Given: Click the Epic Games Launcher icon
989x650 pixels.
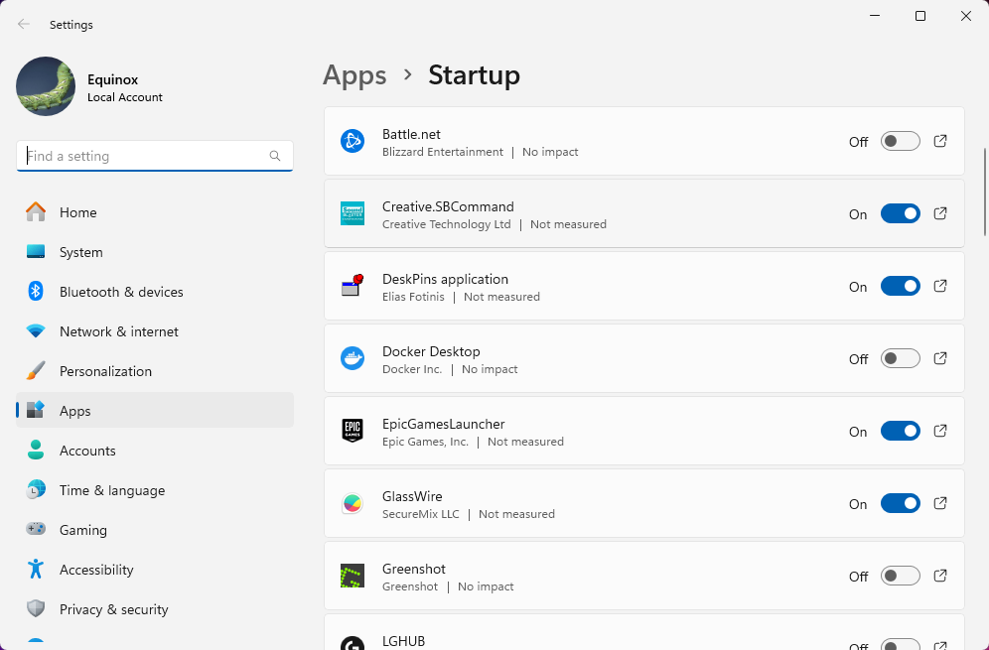Looking at the screenshot, I should (353, 431).
